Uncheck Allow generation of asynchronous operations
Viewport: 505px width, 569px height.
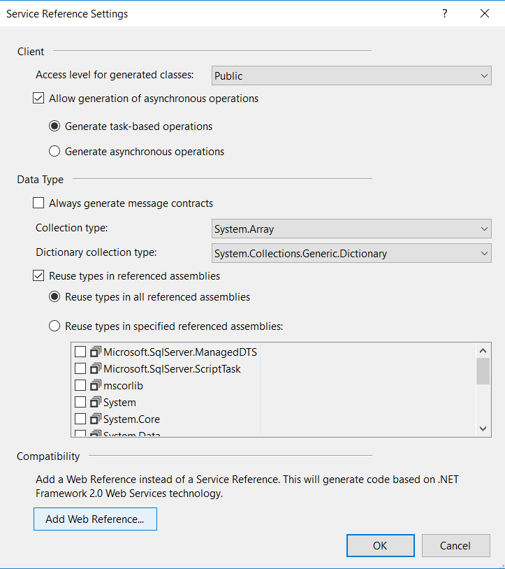click(38, 98)
